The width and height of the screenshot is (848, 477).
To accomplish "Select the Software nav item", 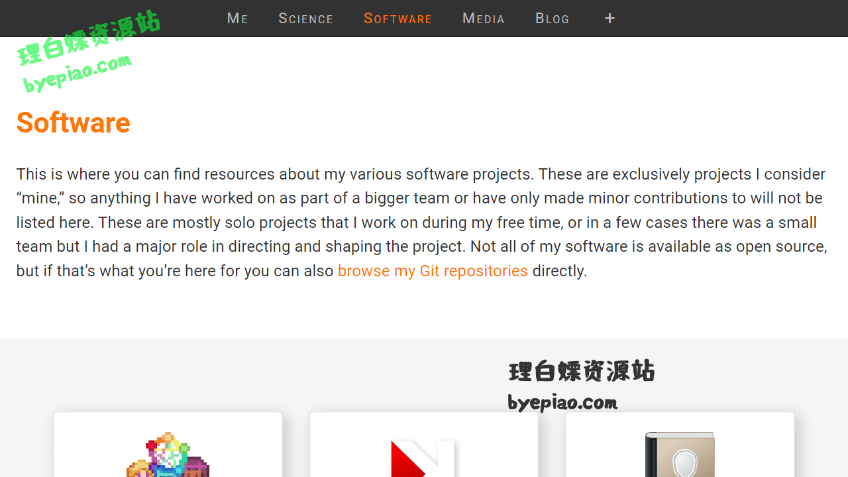I will tap(397, 19).
